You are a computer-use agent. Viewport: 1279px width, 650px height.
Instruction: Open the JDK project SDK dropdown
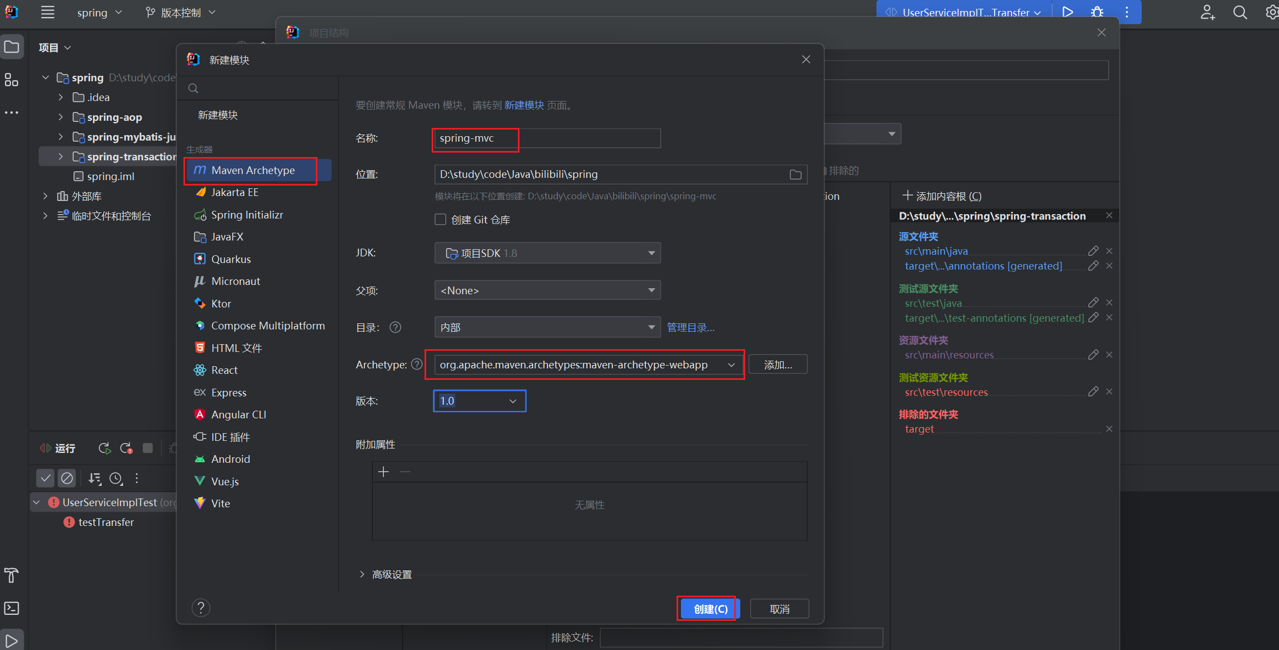548,253
